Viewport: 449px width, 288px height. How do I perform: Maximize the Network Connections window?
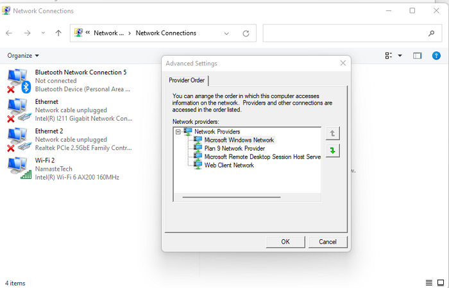pyautogui.click(x=412, y=11)
